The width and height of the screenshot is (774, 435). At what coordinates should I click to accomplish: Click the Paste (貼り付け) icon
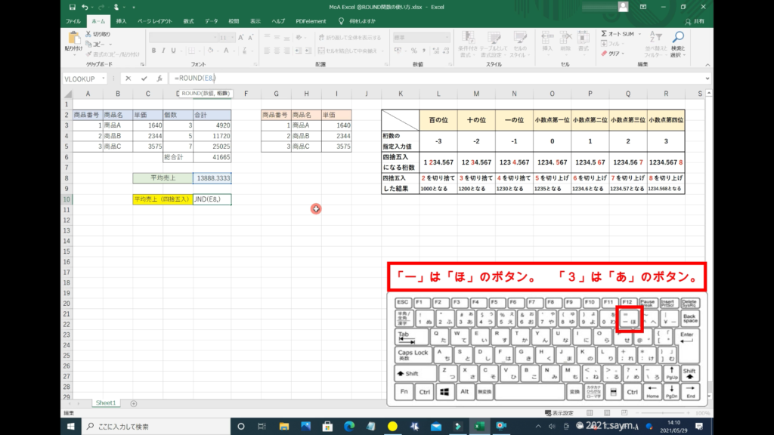pos(75,39)
